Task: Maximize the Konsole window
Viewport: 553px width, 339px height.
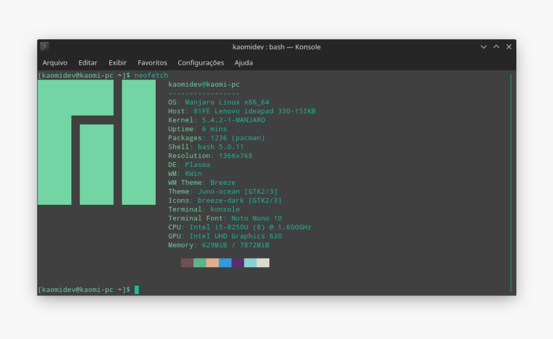Action: tap(496, 47)
